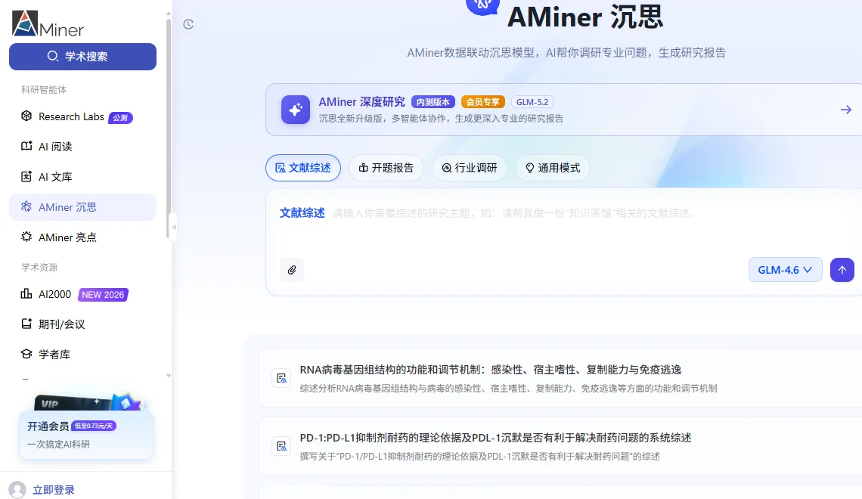Select the 文献综述 tab
Image resolution: width=862 pixels, height=499 pixels.
pyautogui.click(x=303, y=168)
